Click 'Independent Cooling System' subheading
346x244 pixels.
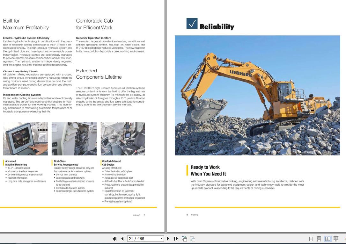point(22,95)
